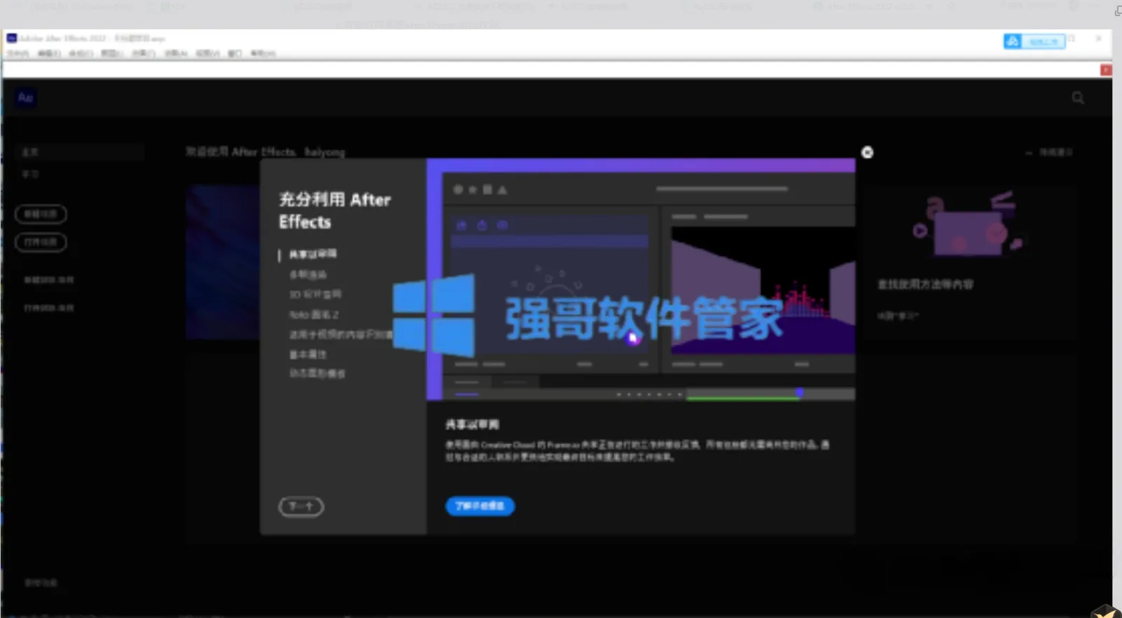Click the dialog preview illustration image
1122x618 pixels.
(x=641, y=279)
